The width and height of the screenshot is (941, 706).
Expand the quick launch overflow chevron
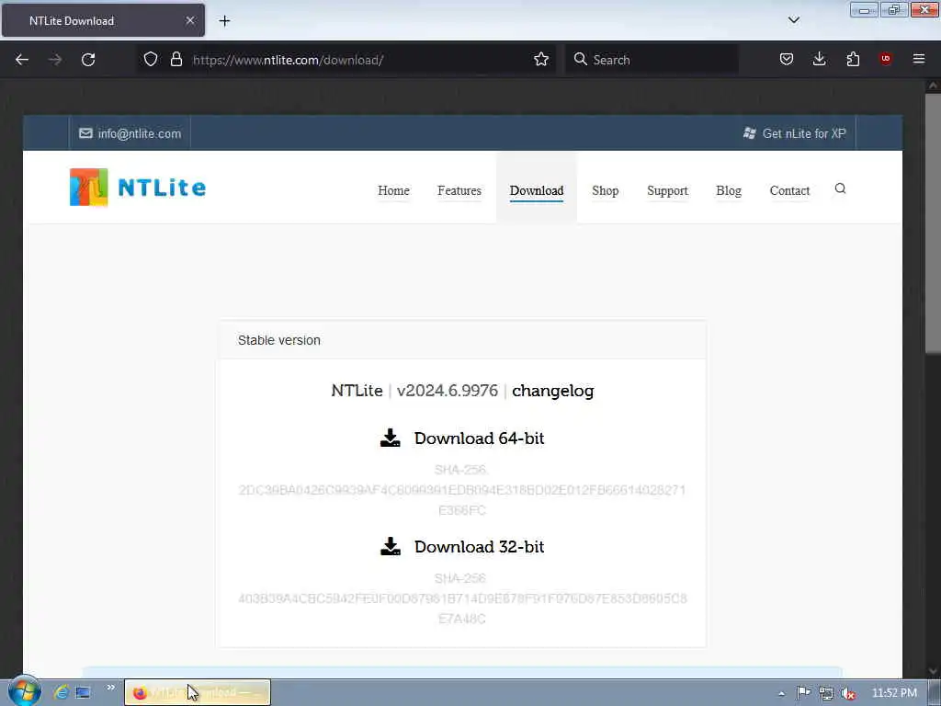[x=111, y=688]
